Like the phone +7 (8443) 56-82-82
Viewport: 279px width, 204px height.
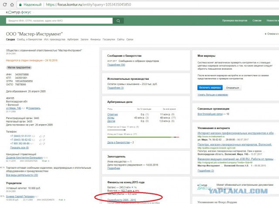click(41, 140)
